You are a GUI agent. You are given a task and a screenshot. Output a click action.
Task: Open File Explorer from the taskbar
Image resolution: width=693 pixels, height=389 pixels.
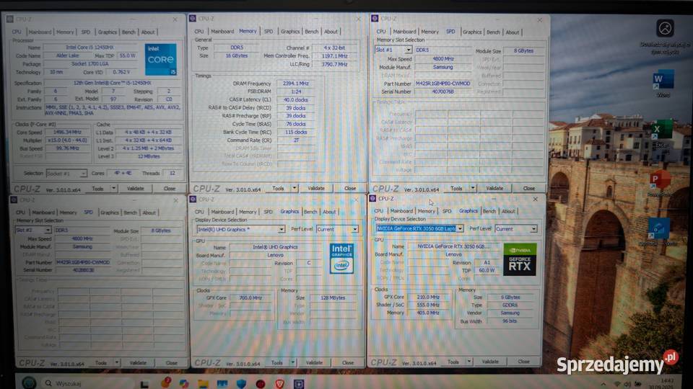pyautogui.click(x=203, y=383)
